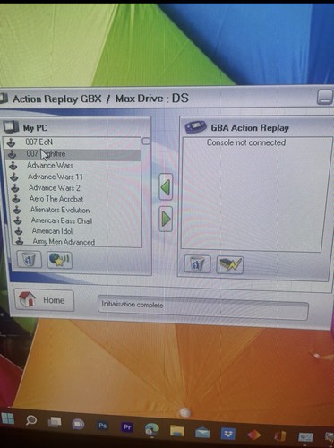This screenshot has height=448, width=334.
Task: Click the My PC list scrollbar up button
Action: pyautogui.click(x=146, y=141)
